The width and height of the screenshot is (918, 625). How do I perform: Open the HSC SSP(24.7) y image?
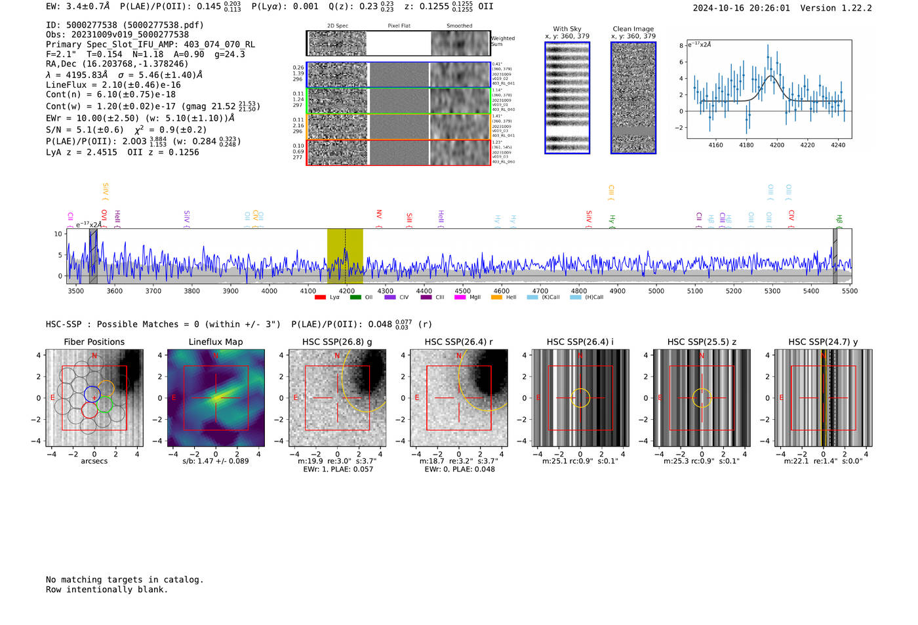pos(823,397)
